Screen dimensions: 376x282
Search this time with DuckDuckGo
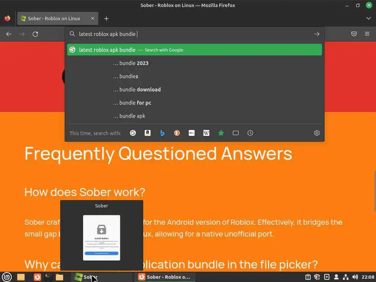pos(177,133)
